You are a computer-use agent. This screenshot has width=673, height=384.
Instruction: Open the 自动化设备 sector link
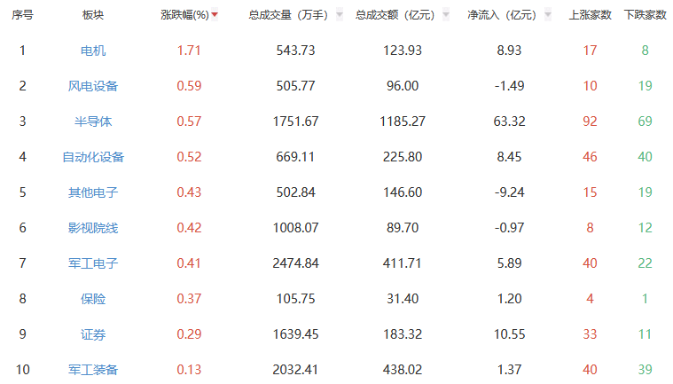coord(92,157)
